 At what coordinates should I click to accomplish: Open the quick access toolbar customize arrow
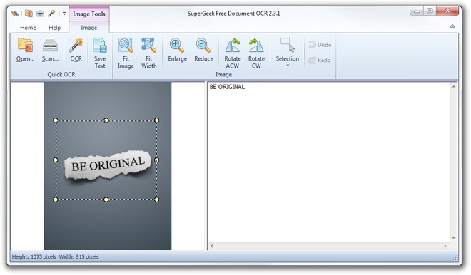(64, 14)
